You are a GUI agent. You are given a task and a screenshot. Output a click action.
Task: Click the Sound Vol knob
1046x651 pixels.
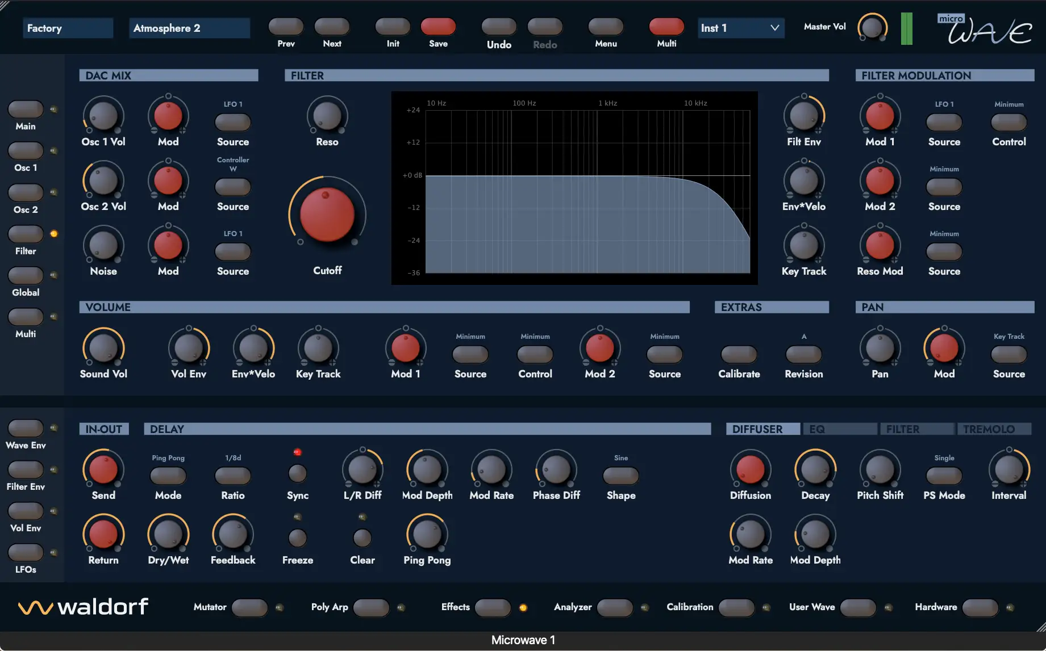click(103, 348)
